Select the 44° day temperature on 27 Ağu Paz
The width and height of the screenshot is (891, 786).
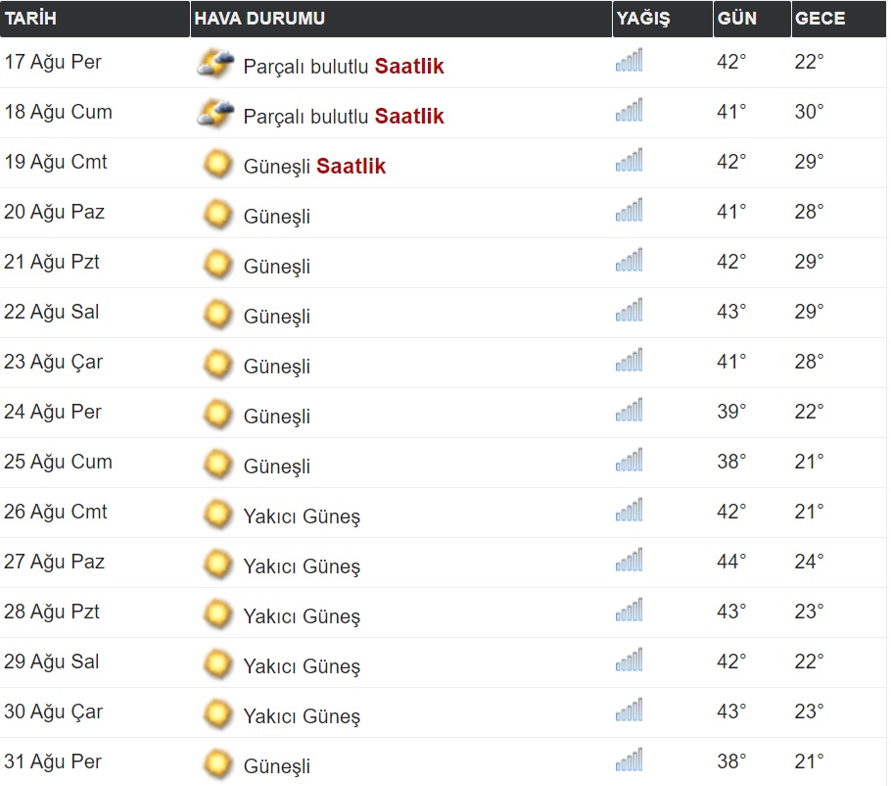731,562
